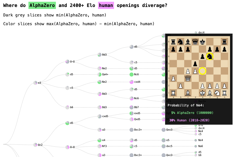Click the d5 leaf above b6
238x157 pixels.
[x=196, y=152]
